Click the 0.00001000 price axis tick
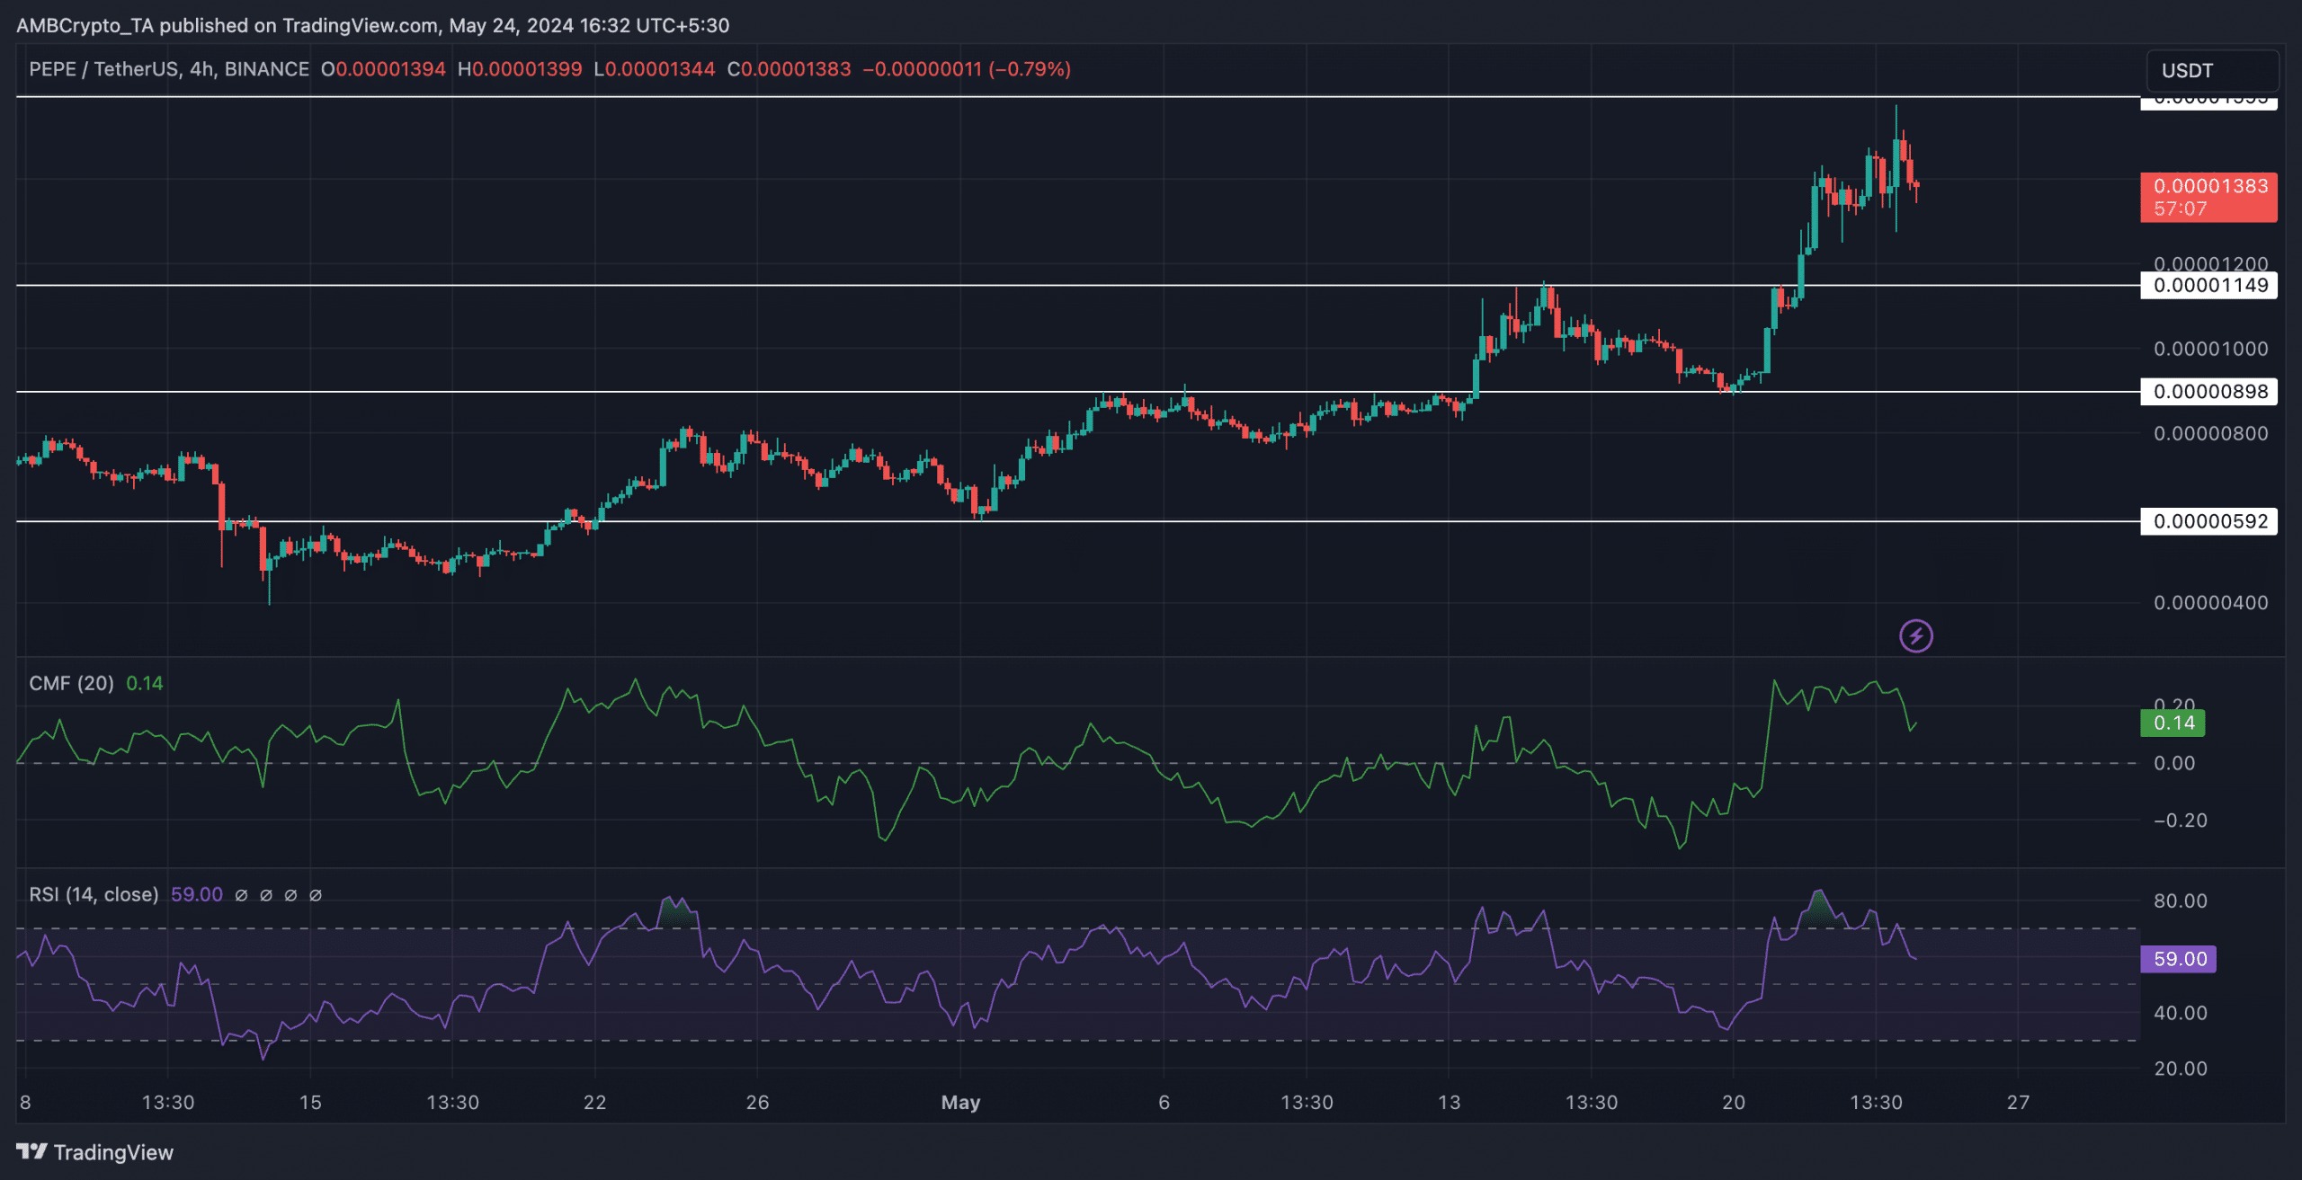2302x1180 pixels. click(x=2211, y=349)
